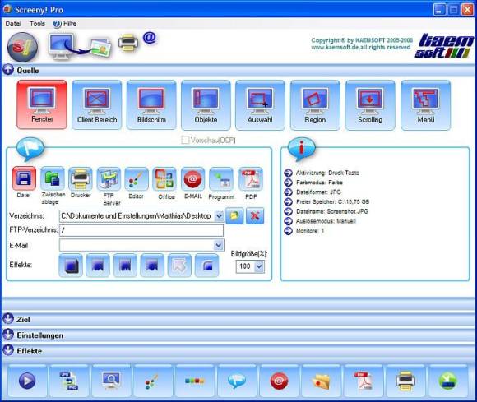This screenshot has height=402, width=477.
Task: Pick the Scrolling capture mode
Action: tap(370, 105)
